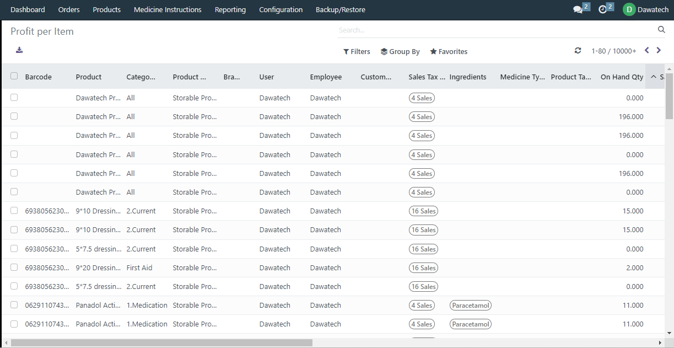This screenshot has height=348, width=674.
Task: Click the 16 Sales tag on First Aid row
Action: pyautogui.click(x=423, y=267)
